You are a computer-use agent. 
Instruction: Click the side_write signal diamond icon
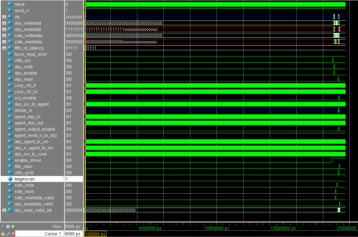(10, 185)
